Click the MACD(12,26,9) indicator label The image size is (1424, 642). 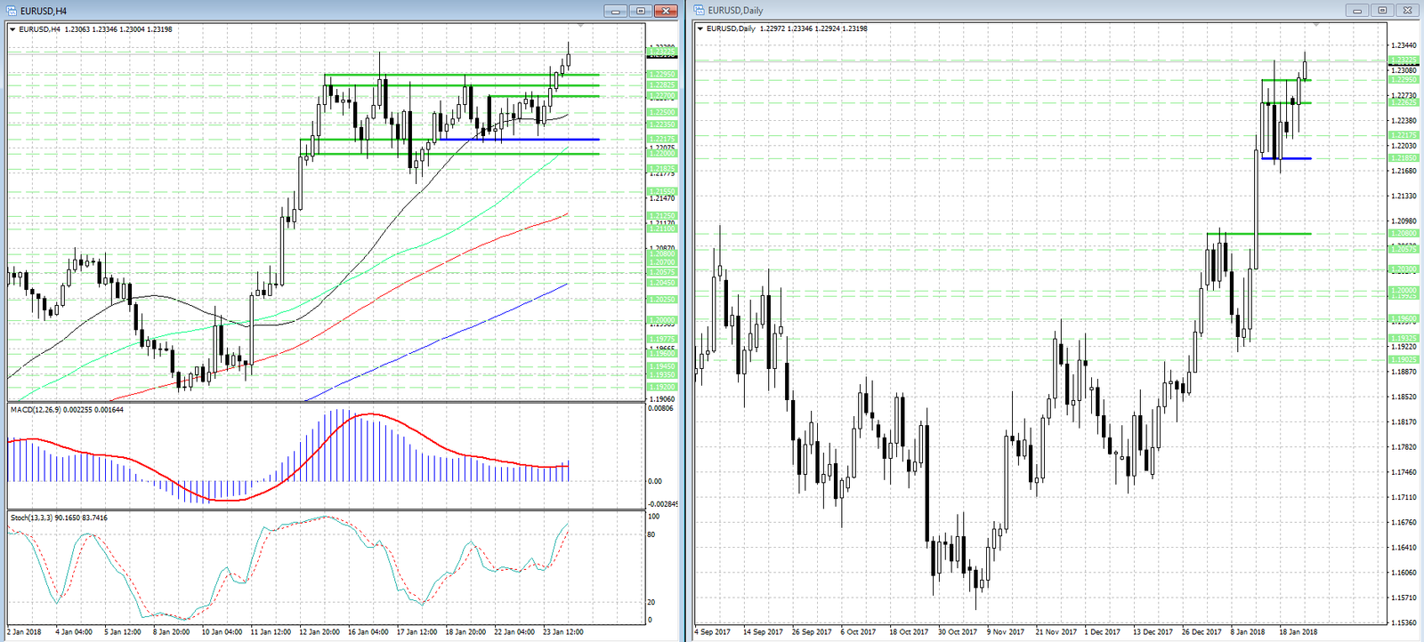tap(67, 409)
